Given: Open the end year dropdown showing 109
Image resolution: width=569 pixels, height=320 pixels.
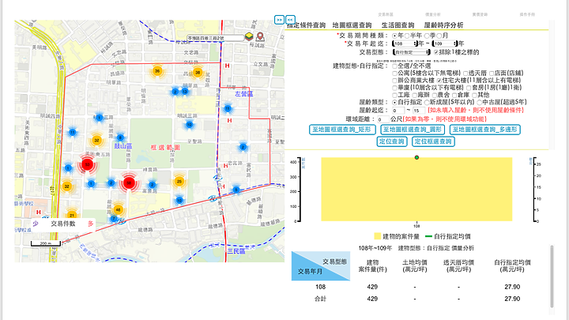Looking at the screenshot, I should coord(445,43).
